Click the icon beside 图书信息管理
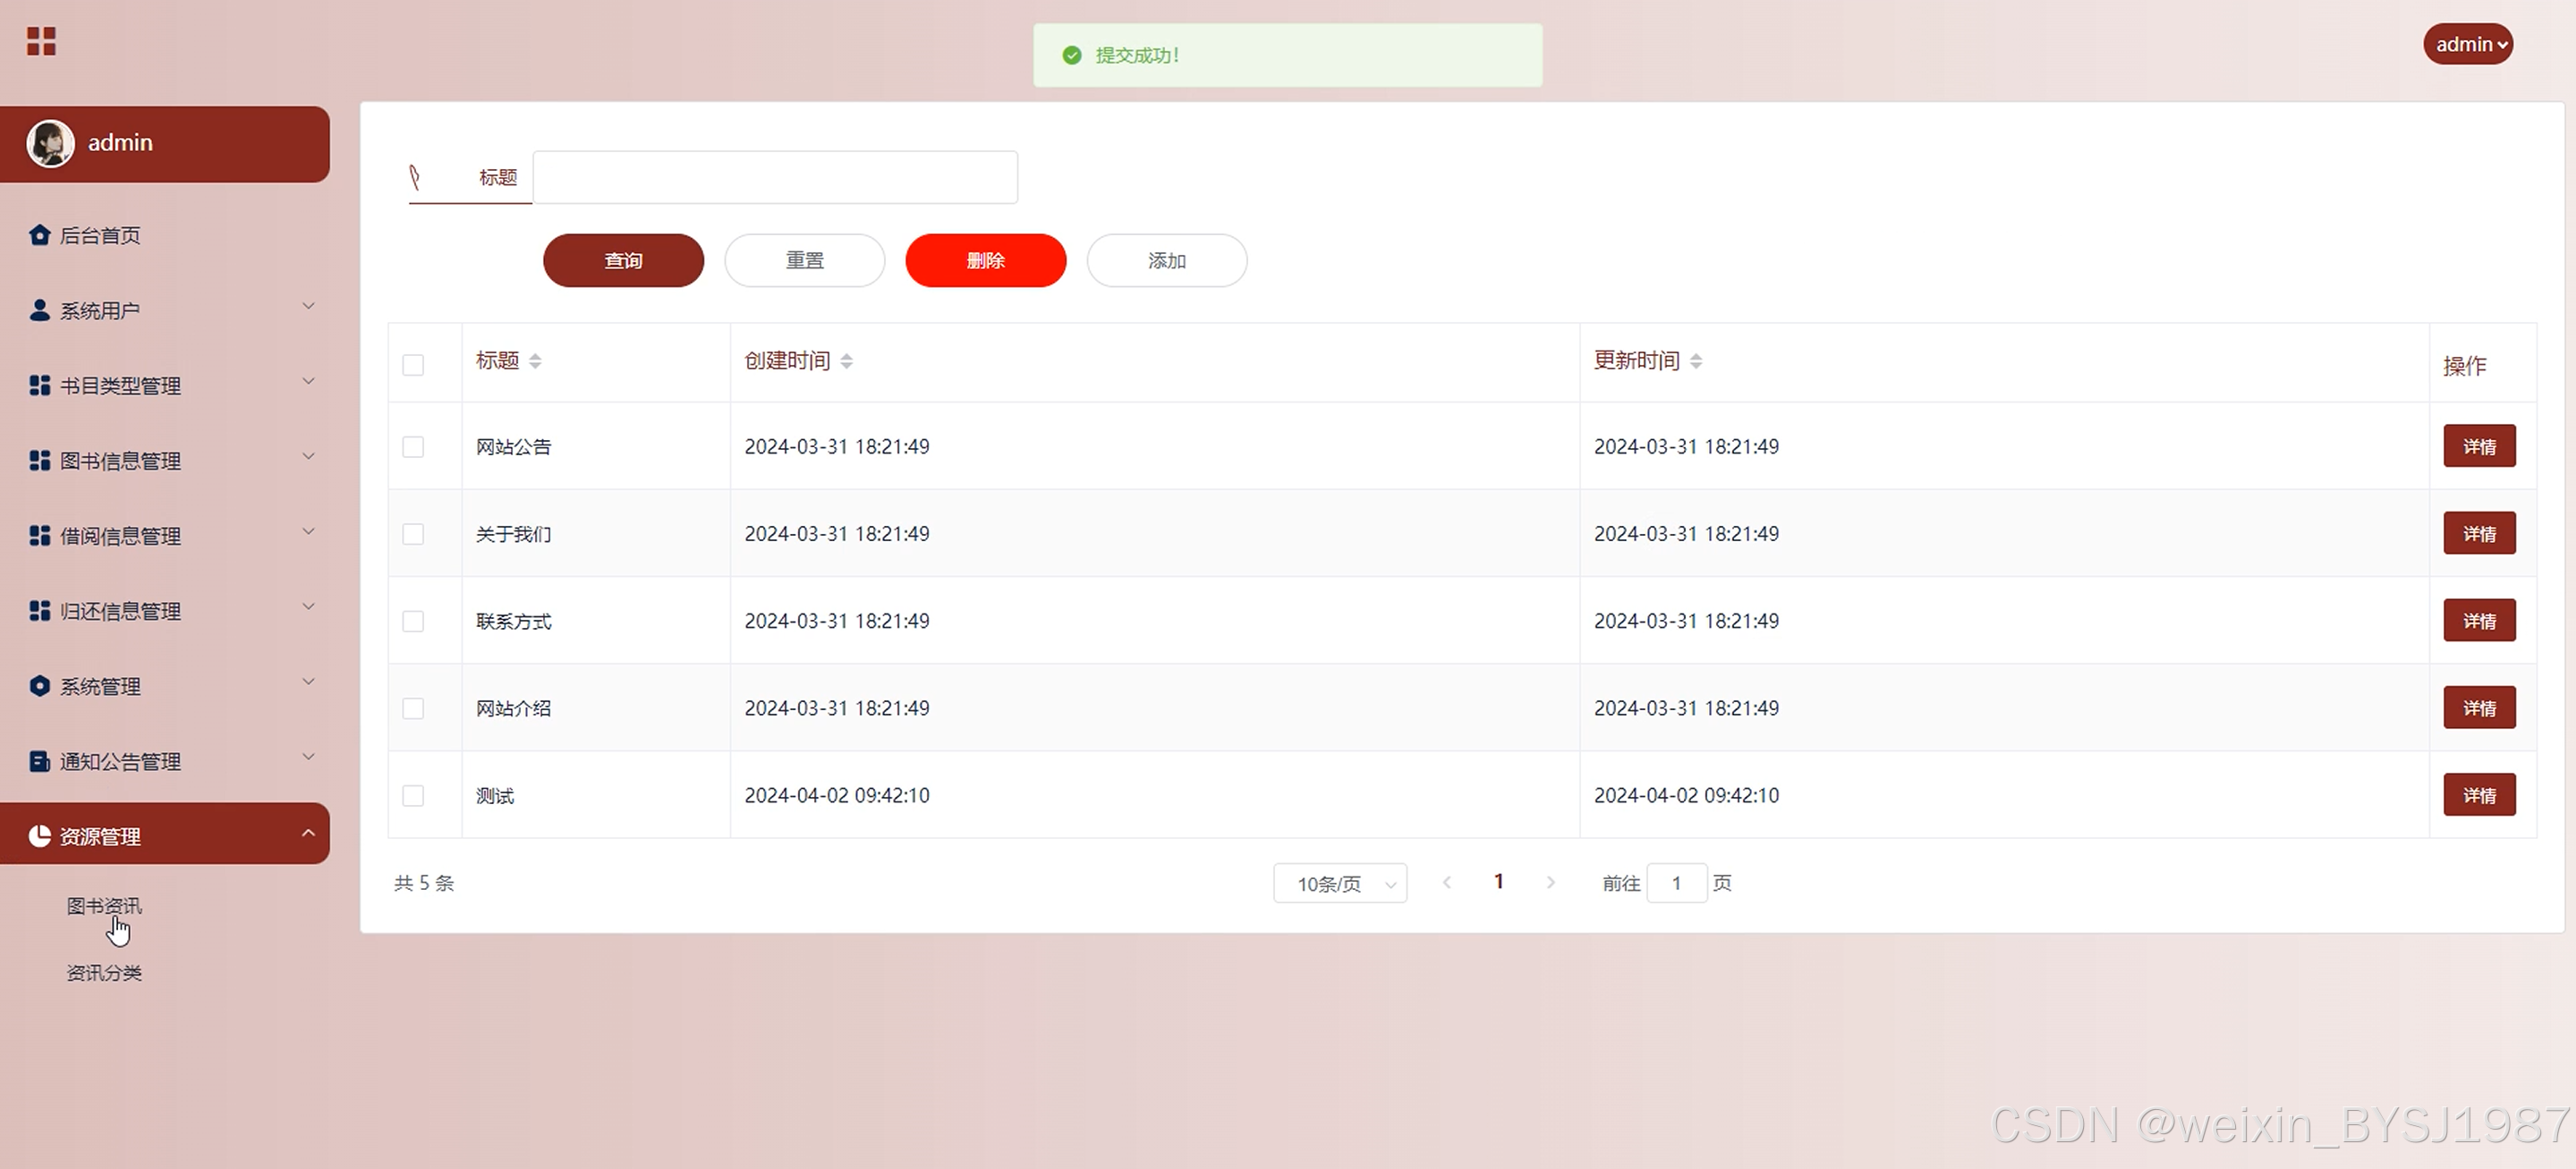Viewport: 2576px width, 1169px height. (39, 460)
